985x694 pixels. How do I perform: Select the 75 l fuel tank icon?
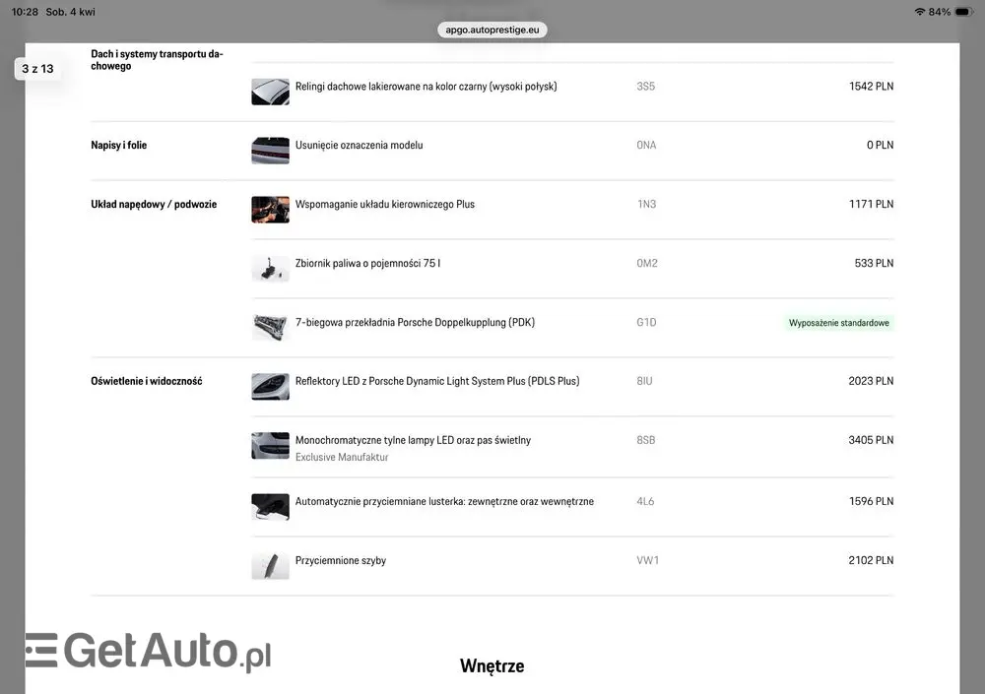coord(270,269)
